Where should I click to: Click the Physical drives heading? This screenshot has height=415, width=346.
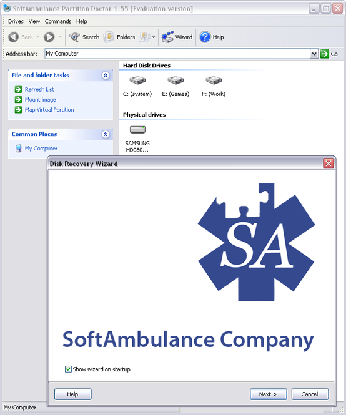144,115
